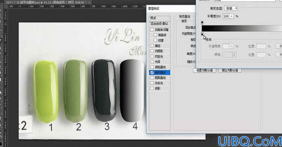Enable the 颜色叠加 (Color Overlay) checkbox
This screenshot has height=147, width=282.
coord(152,67)
